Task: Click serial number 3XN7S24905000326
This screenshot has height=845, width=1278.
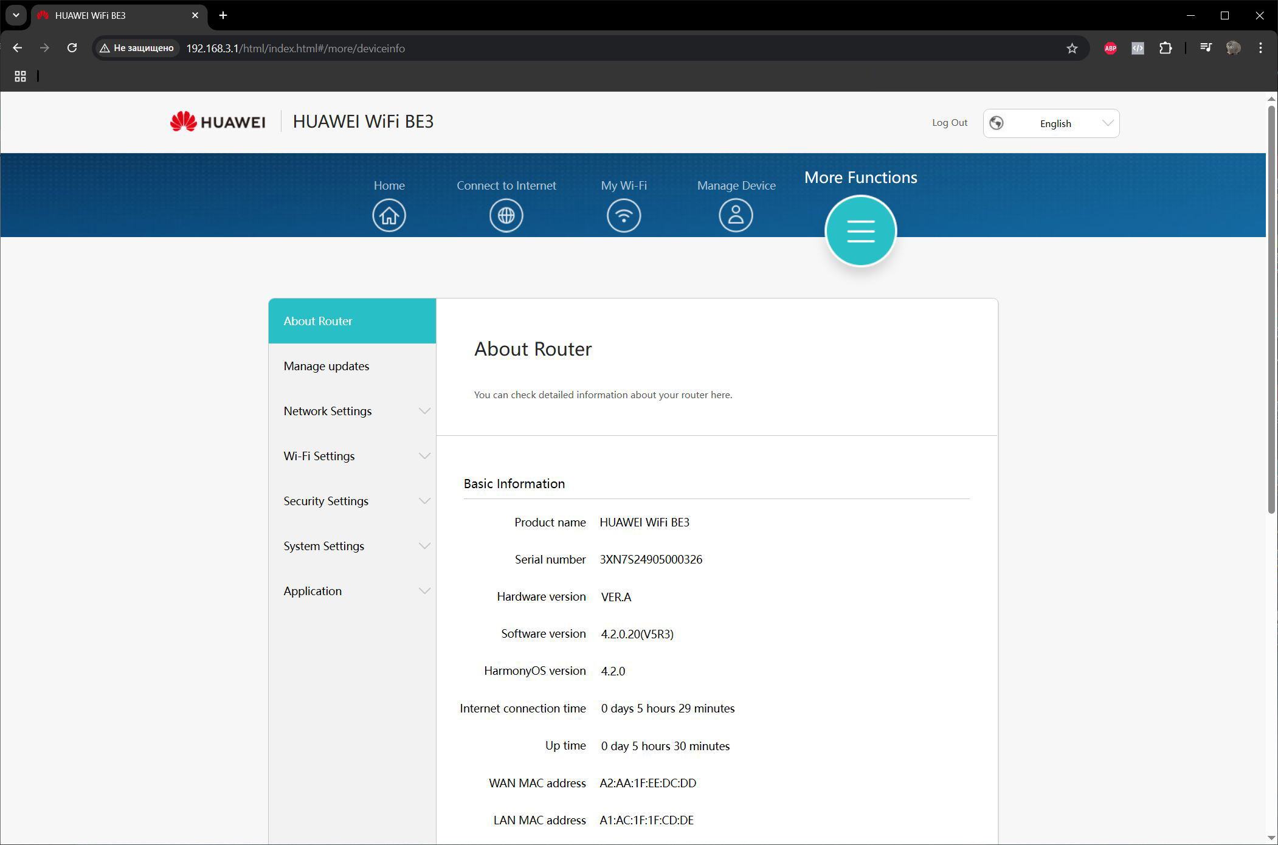Action: click(651, 559)
